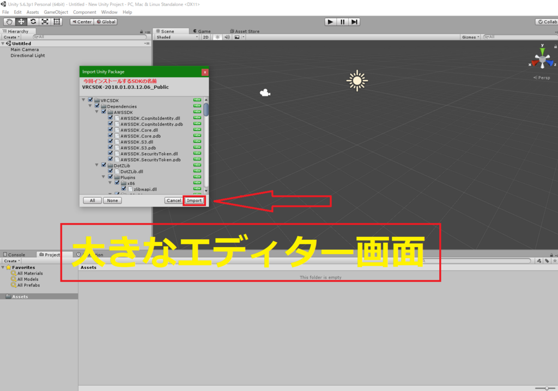Click the All Materials search icon
The image size is (558, 391).
coord(14,273)
